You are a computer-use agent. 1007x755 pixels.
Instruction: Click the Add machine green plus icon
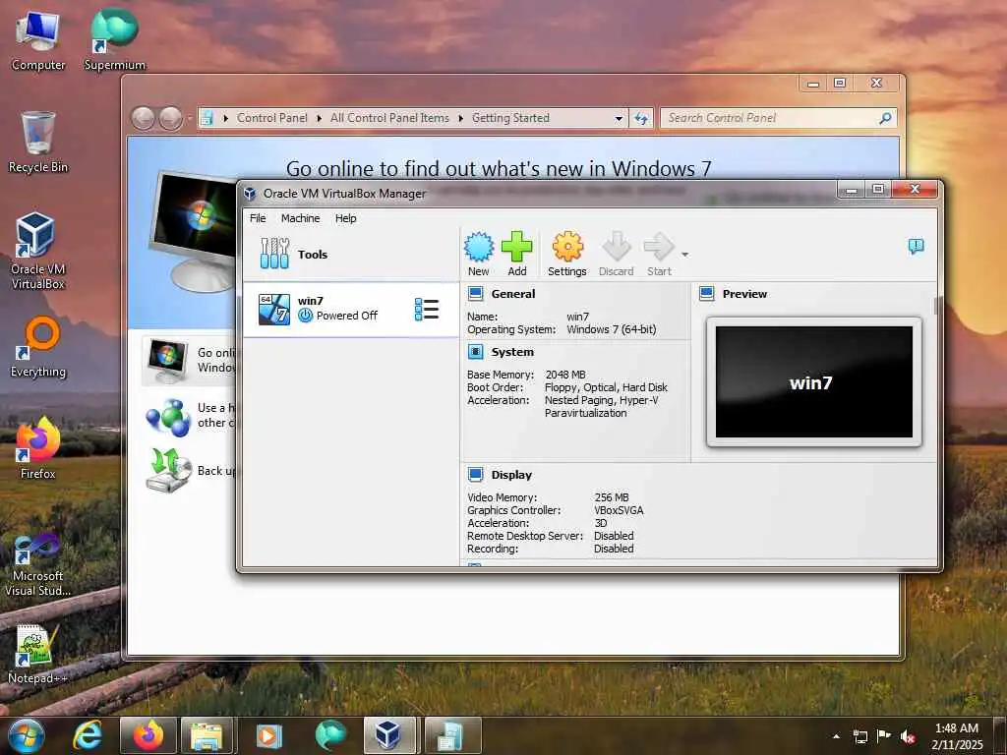click(517, 247)
